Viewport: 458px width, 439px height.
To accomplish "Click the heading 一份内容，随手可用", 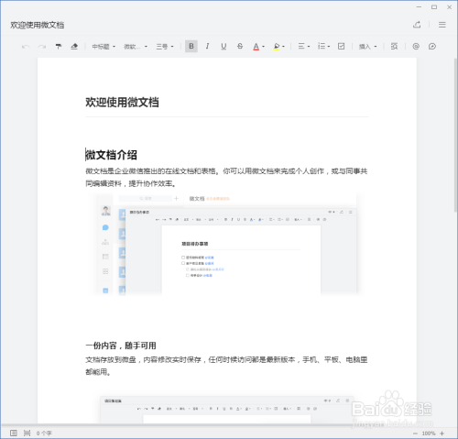I will point(121,346).
